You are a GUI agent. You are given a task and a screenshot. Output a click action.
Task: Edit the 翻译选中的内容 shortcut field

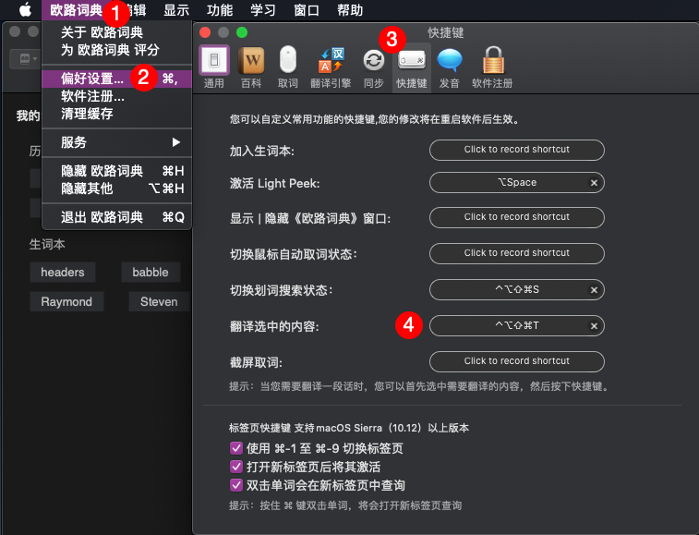517,326
